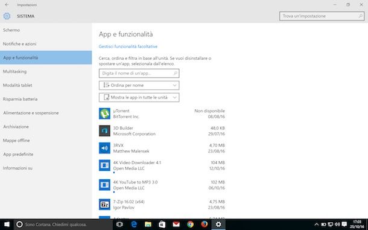Open Task View from taskbar
The image size is (368, 230).
click(x=119, y=225)
